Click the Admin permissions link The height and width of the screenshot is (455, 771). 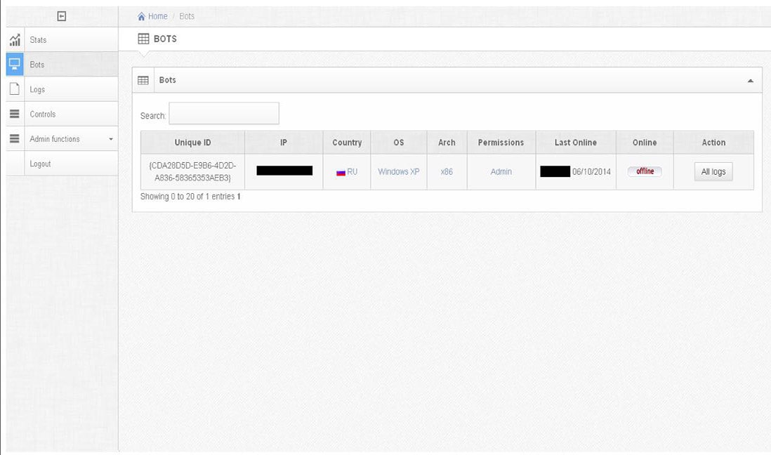point(501,171)
